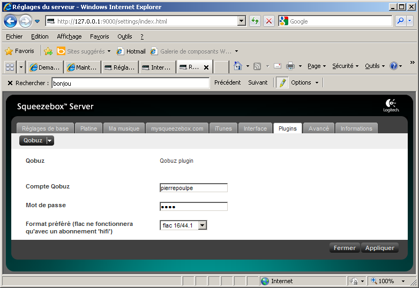419x288 pixels.
Task: Add page to favorites bar icon
Action: [x=48, y=51]
